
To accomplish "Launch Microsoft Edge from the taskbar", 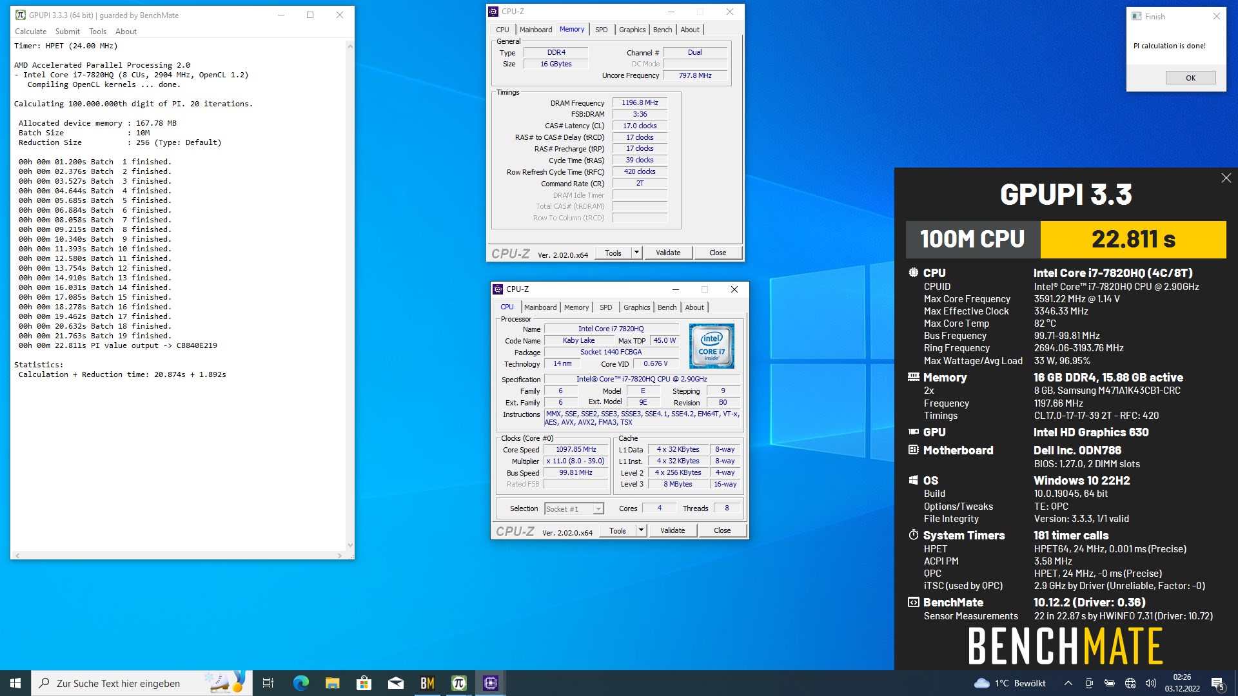I will (300, 683).
